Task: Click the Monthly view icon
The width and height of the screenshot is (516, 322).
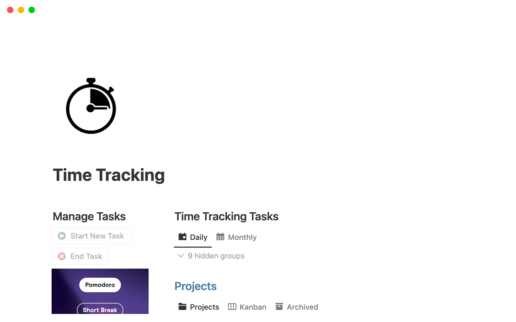Action: [220, 237]
